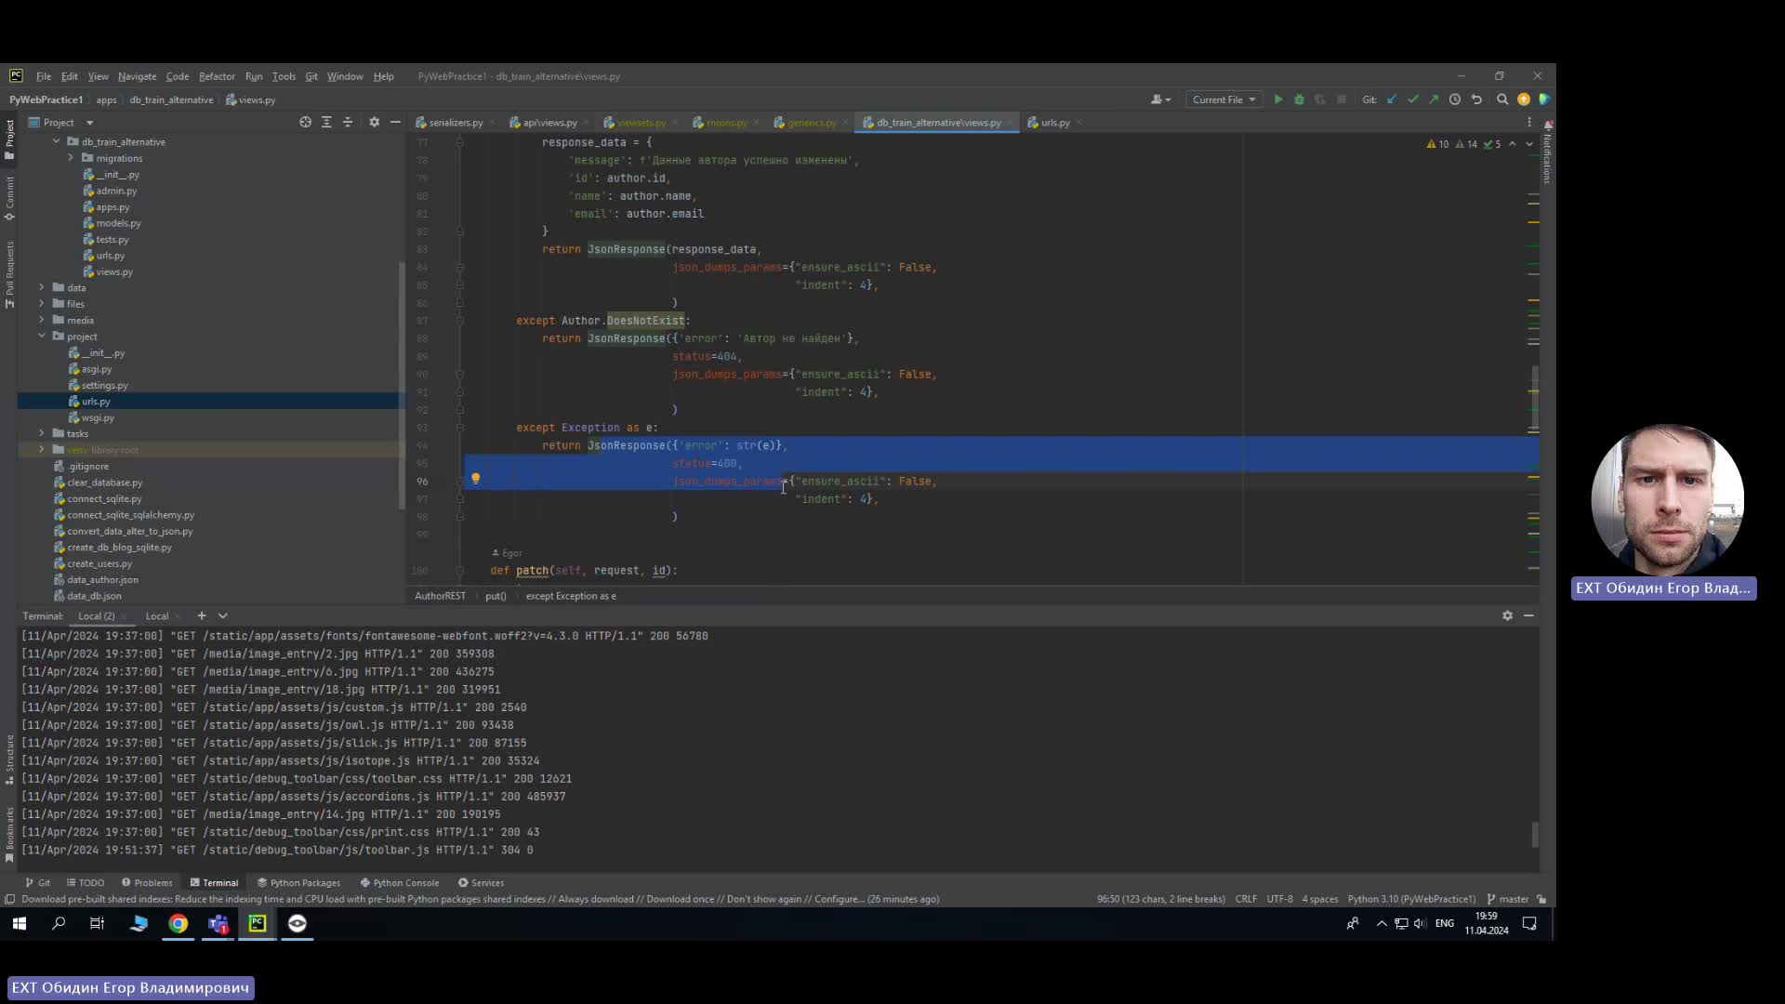This screenshot has width=1785, height=1004.
Task: Expand the data folder
Action: [x=41, y=287]
